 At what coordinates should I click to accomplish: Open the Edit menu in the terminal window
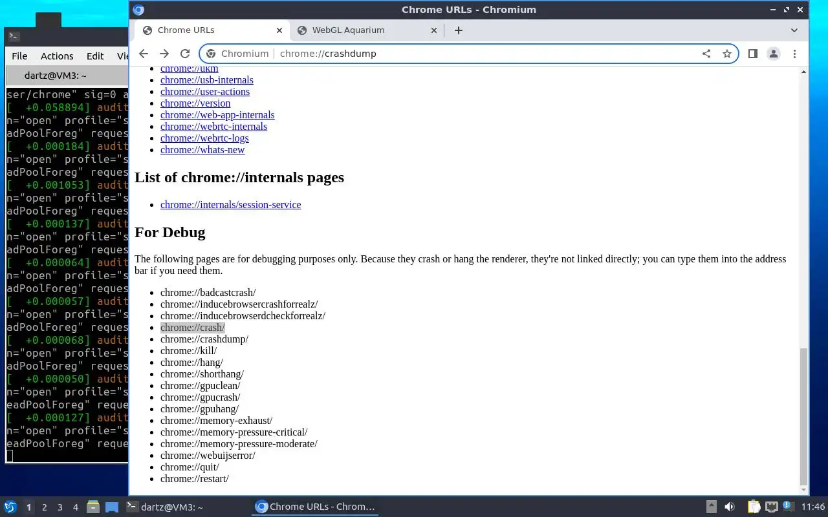[95, 56]
